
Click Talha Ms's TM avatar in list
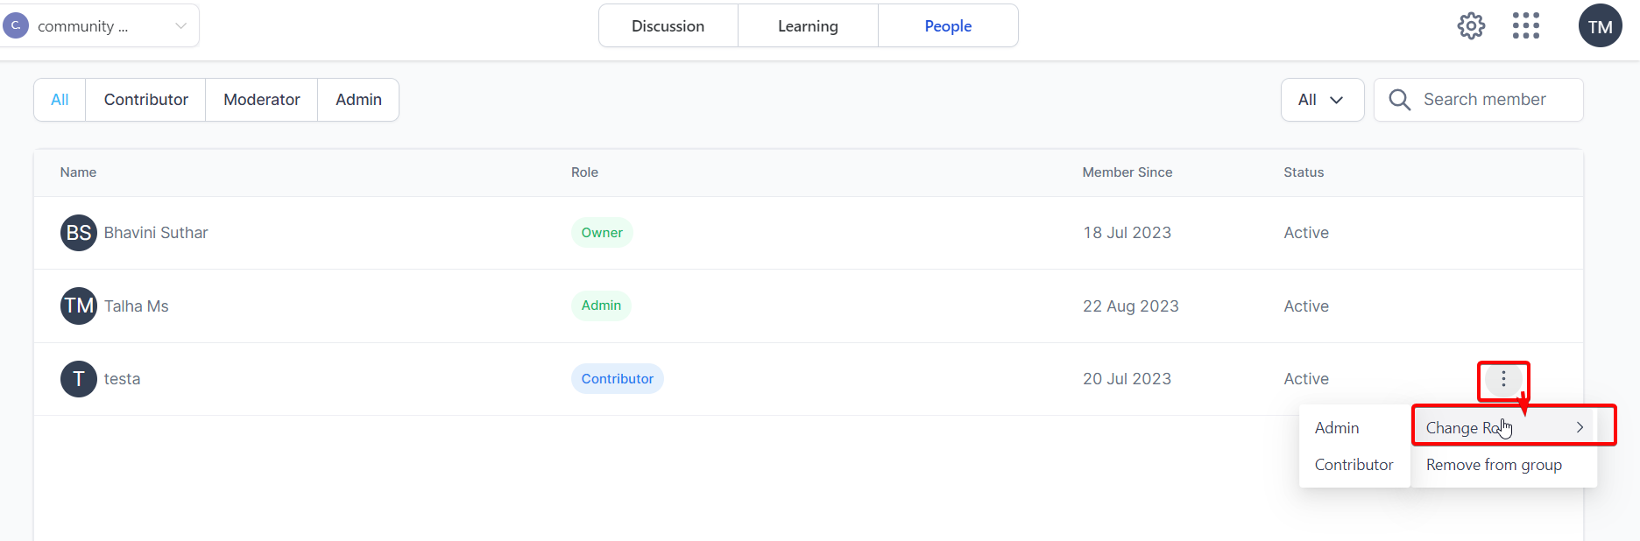pyautogui.click(x=79, y=306)
